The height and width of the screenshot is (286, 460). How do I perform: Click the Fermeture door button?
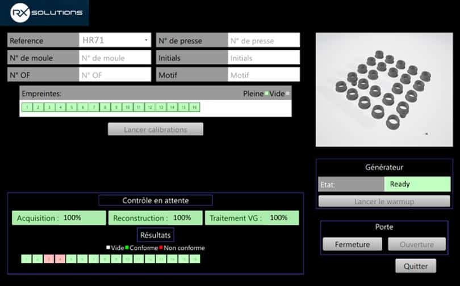pos(352,244)
